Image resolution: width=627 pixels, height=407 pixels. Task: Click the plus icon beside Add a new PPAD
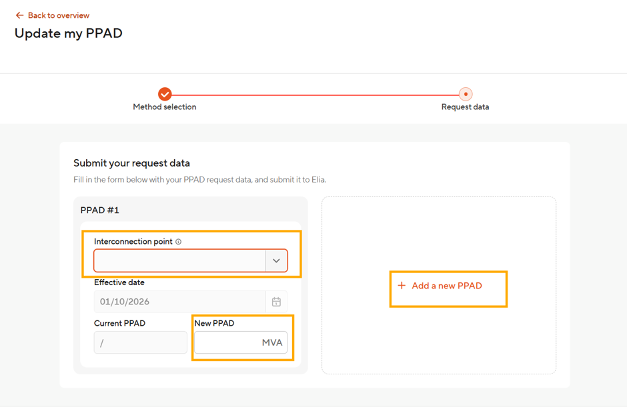coord(402,286)
